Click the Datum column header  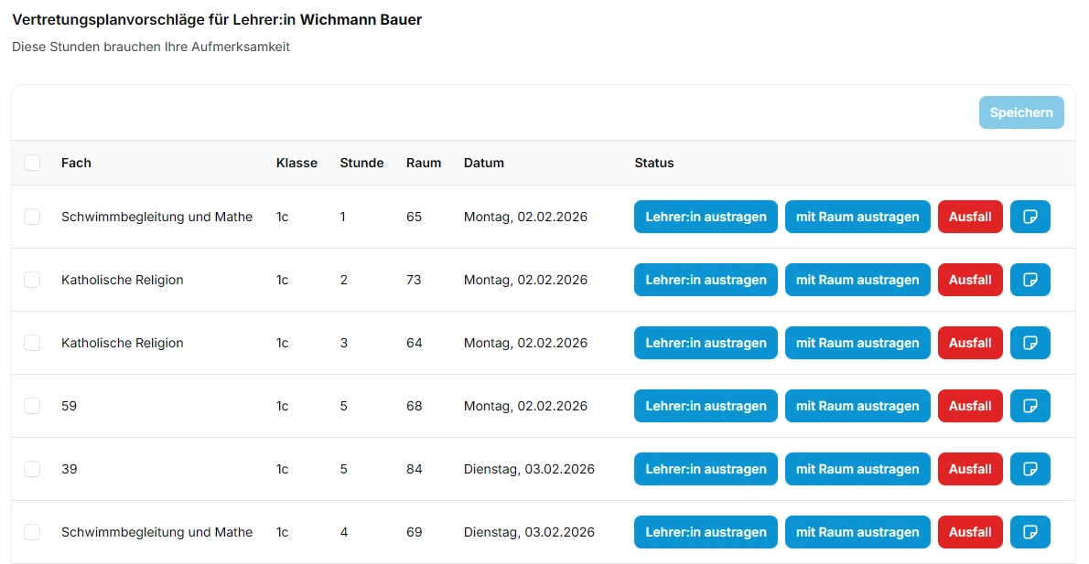coord(483,163)
